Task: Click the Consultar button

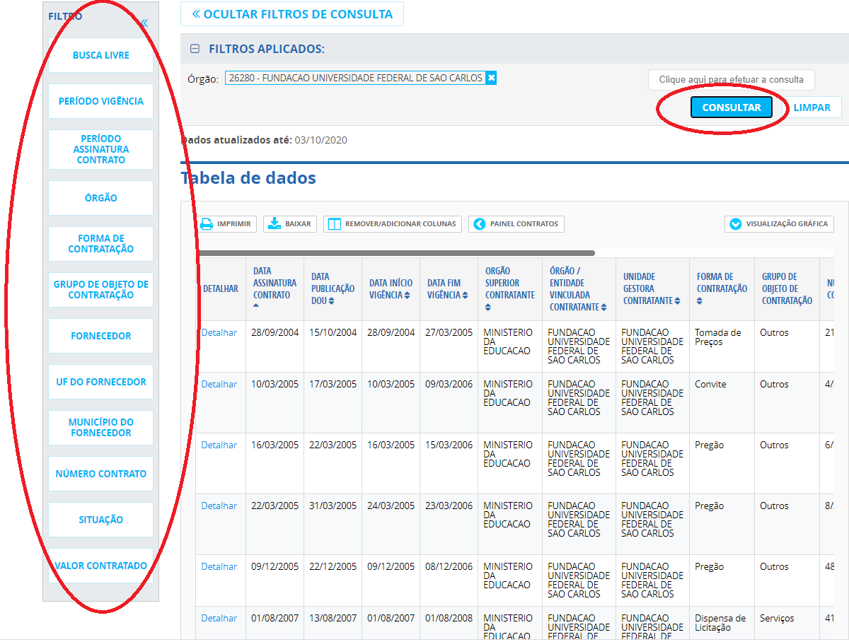Action: coord(732,107)
